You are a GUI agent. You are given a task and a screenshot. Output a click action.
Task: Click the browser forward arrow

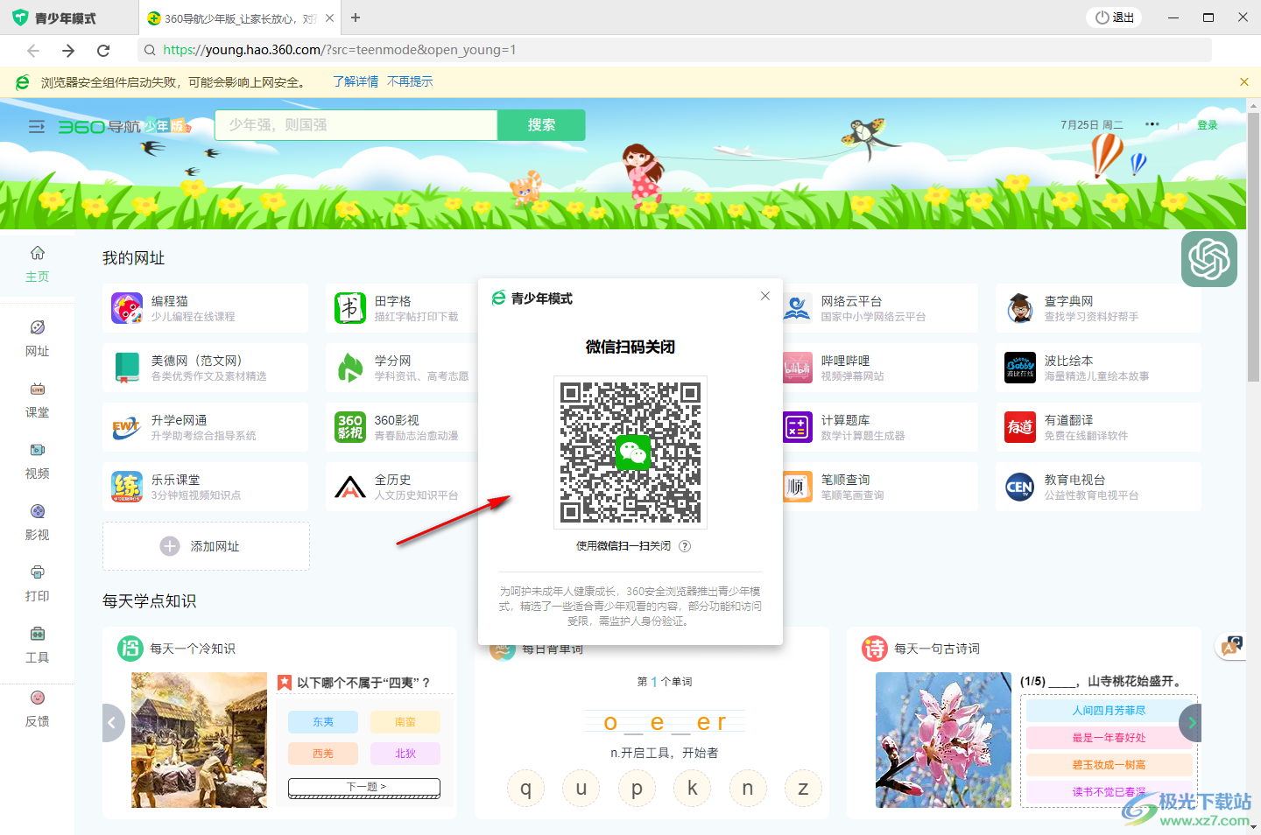coord(68,51)
